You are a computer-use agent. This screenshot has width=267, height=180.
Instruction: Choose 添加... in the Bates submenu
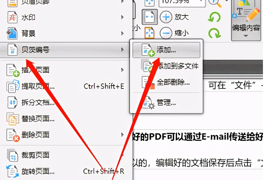pyautogui.click(x=166, y=50)
